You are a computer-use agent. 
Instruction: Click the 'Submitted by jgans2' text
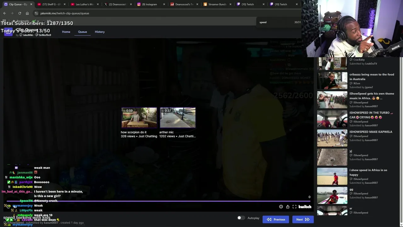(361, 87)
